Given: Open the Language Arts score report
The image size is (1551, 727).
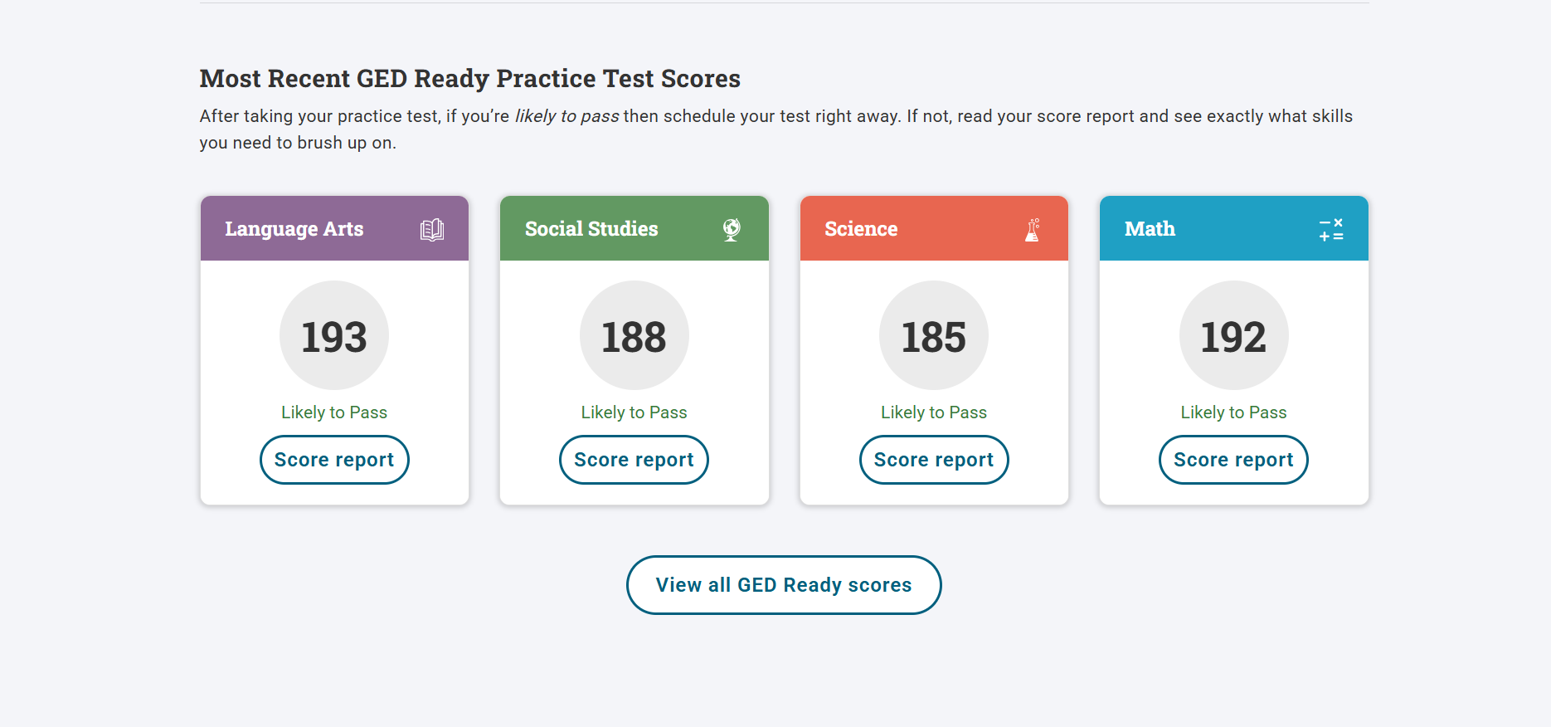Looking at the screenshot, I should pos(334,460).
